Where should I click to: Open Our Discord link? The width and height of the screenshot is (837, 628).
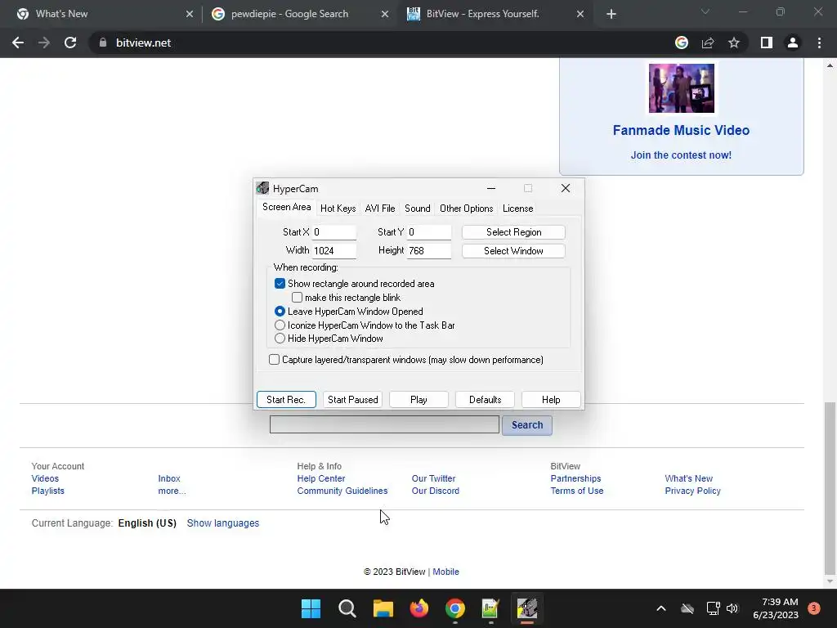(x=435, y=491)
